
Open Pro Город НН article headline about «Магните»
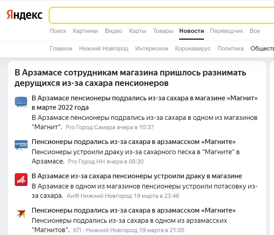point(134,142)
